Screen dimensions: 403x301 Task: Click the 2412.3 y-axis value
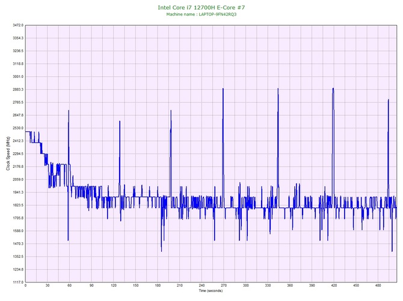pyautogui.click(x=18, y=141)
